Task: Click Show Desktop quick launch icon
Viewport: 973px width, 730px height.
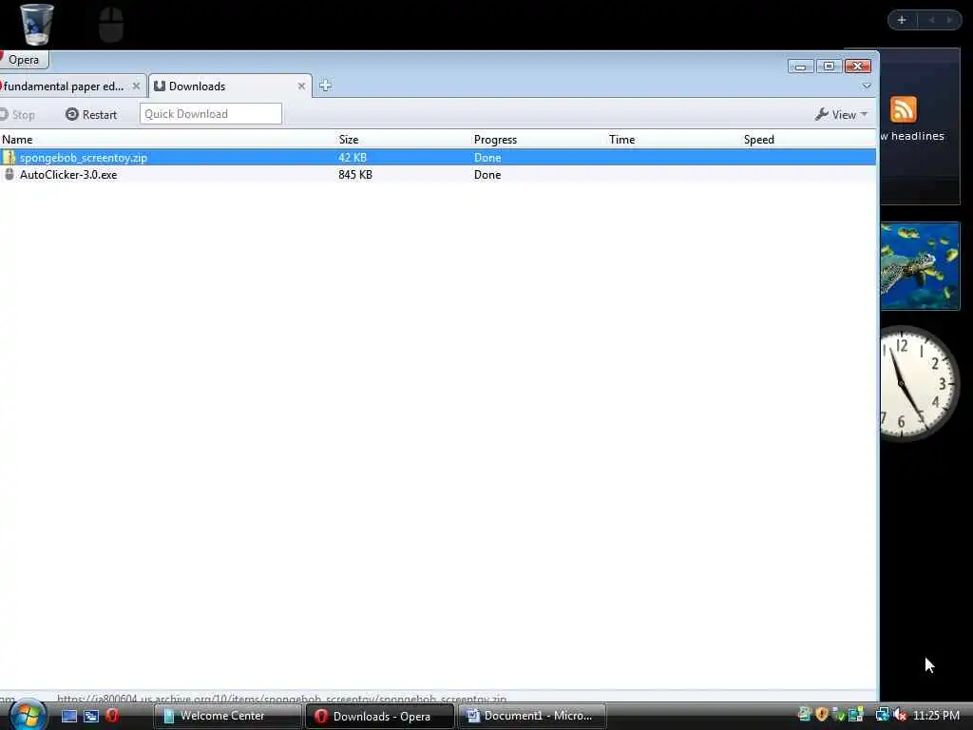Action: tap(68, 716)
